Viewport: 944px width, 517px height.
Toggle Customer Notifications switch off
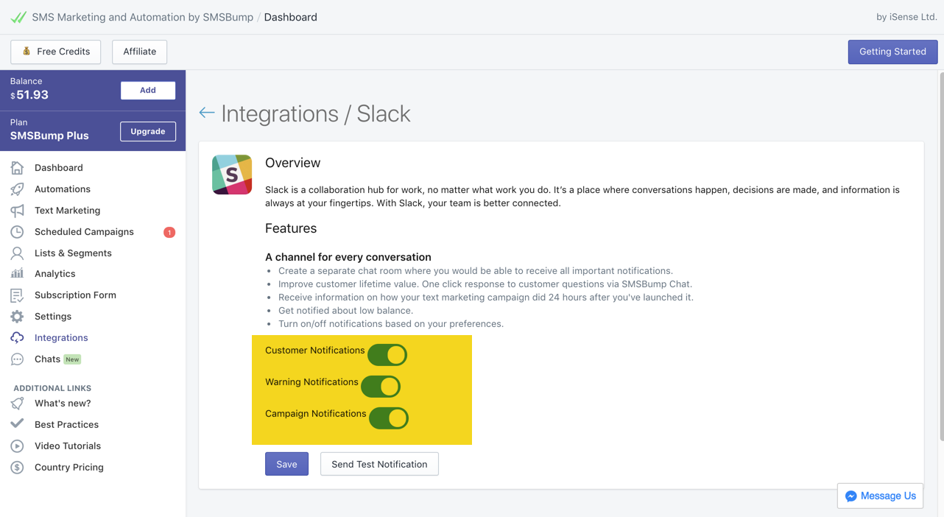click(387, 355)
